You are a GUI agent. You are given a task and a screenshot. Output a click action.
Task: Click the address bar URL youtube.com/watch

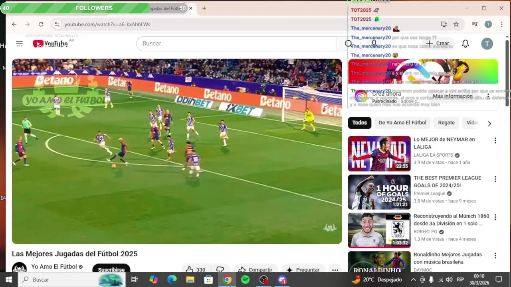pos(107,24)
